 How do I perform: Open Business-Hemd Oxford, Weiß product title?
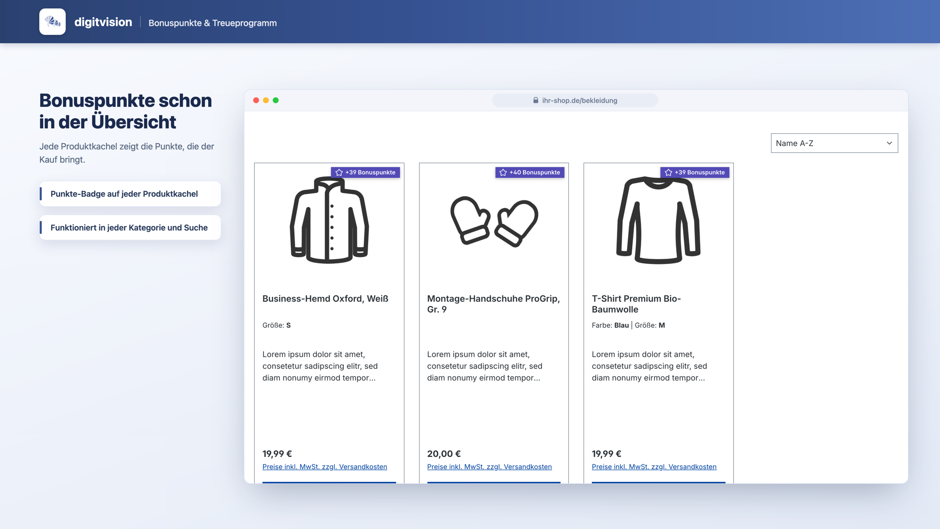pos(325,299)
